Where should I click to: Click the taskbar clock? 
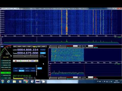(x=117, y=82)
